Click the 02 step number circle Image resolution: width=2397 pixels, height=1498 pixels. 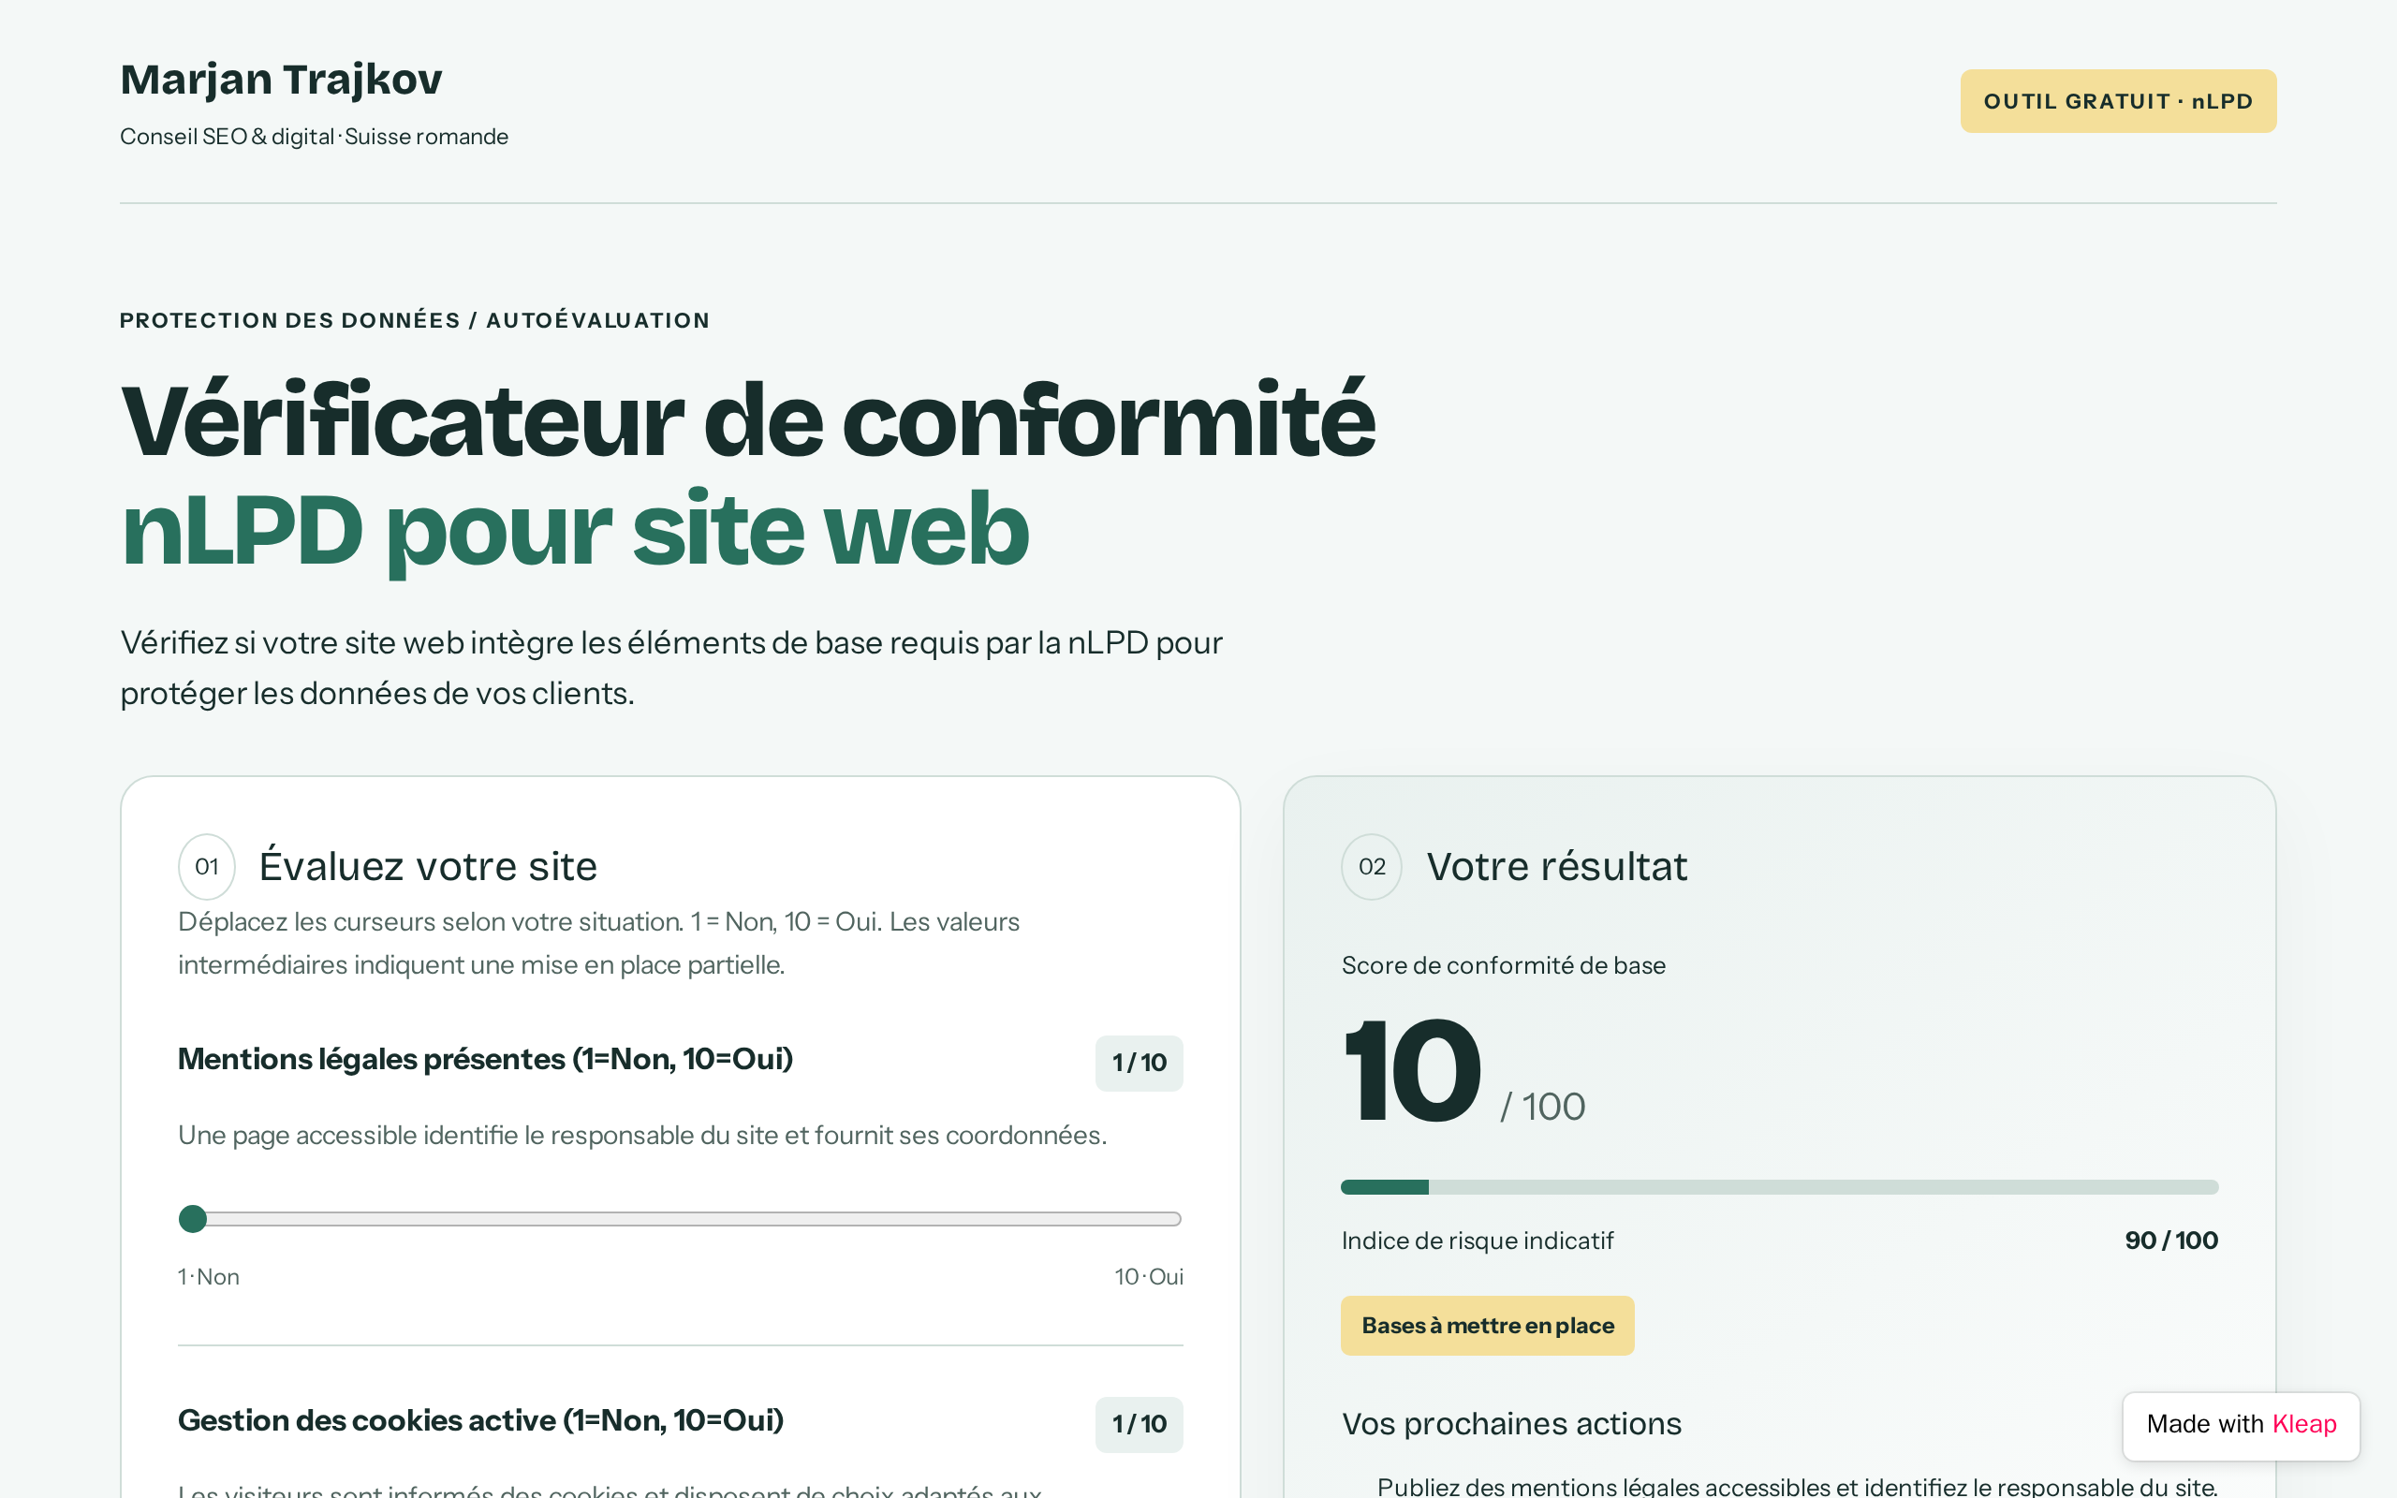[1372, 867]
